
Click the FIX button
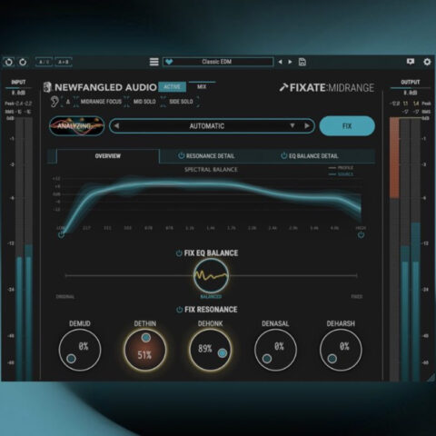[x=347, y=126]
